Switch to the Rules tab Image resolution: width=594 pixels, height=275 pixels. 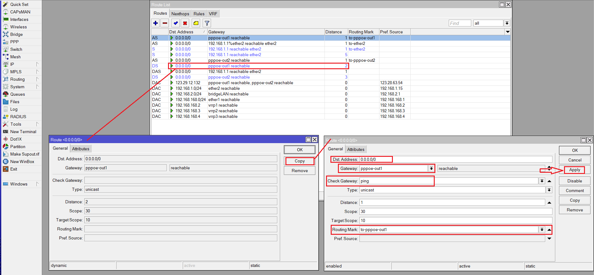(199, 14)
